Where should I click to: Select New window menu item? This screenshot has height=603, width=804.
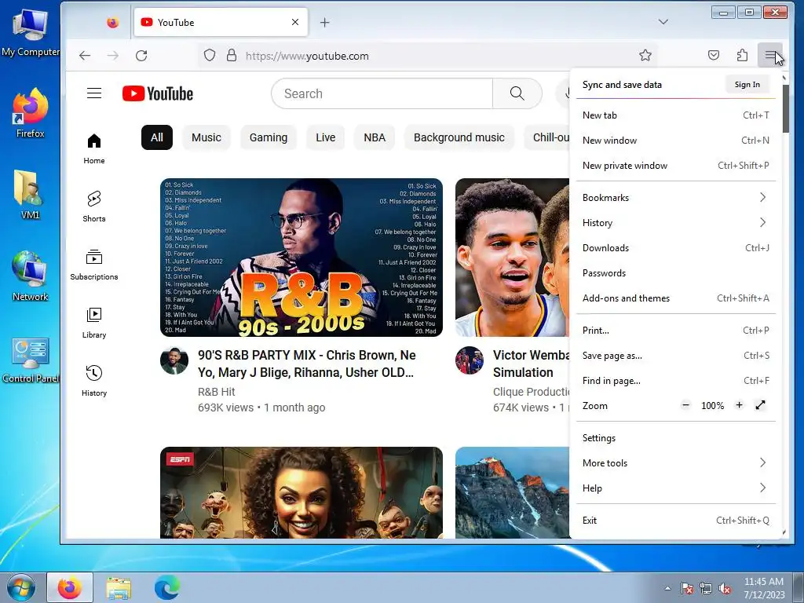pyautogui.click(x=676, y=140)
